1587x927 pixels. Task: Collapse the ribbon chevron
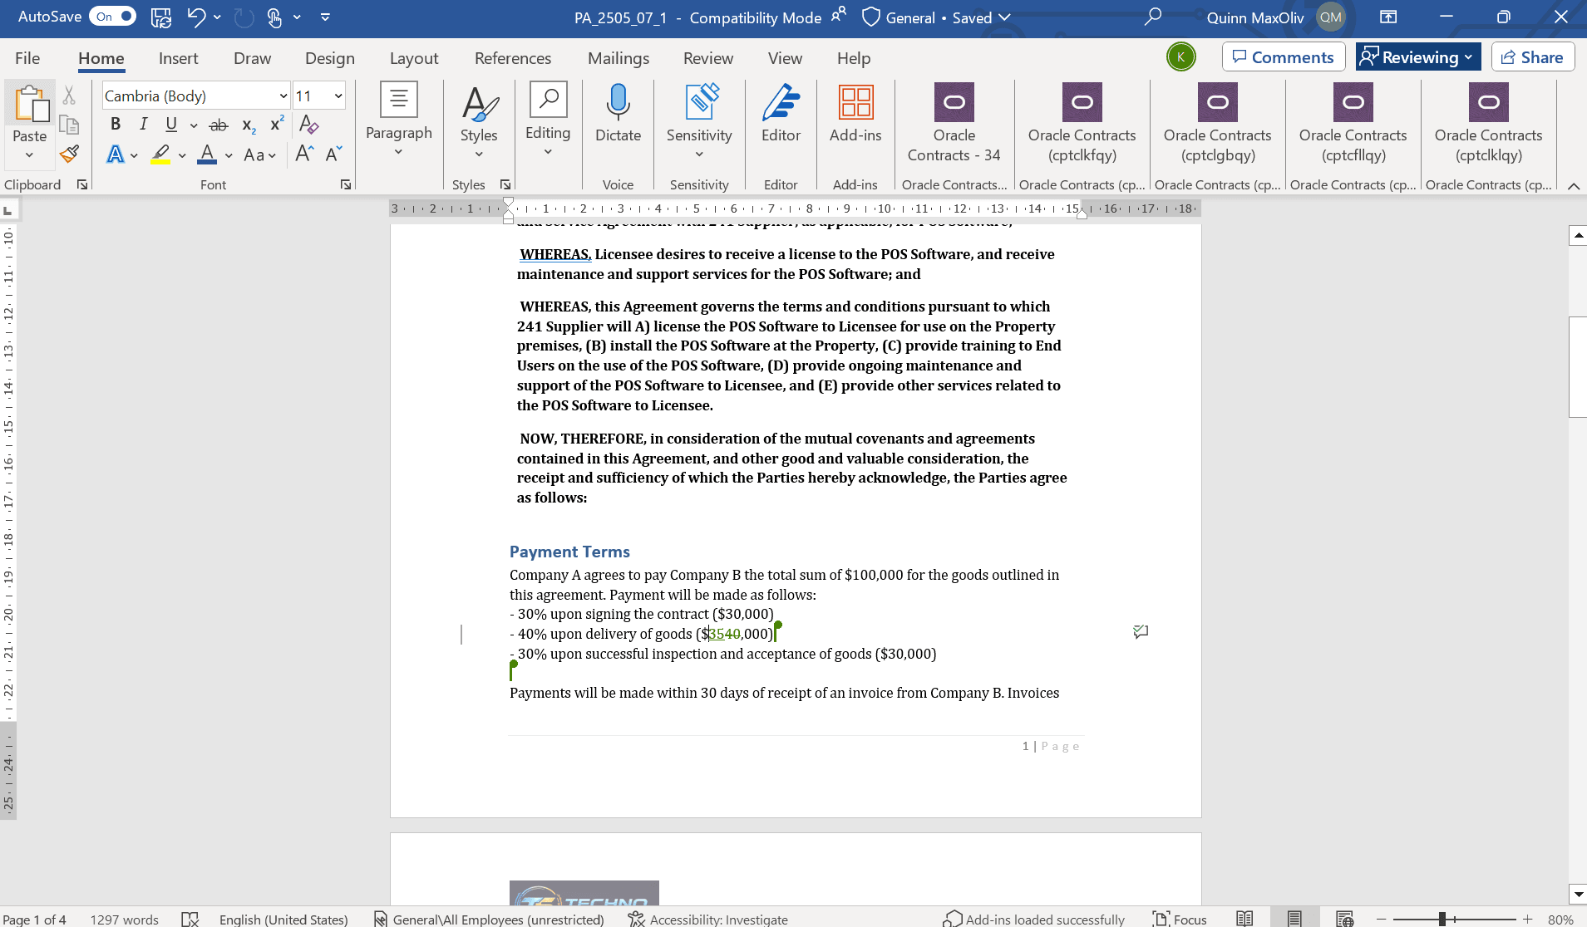(x=1574, y=185)
